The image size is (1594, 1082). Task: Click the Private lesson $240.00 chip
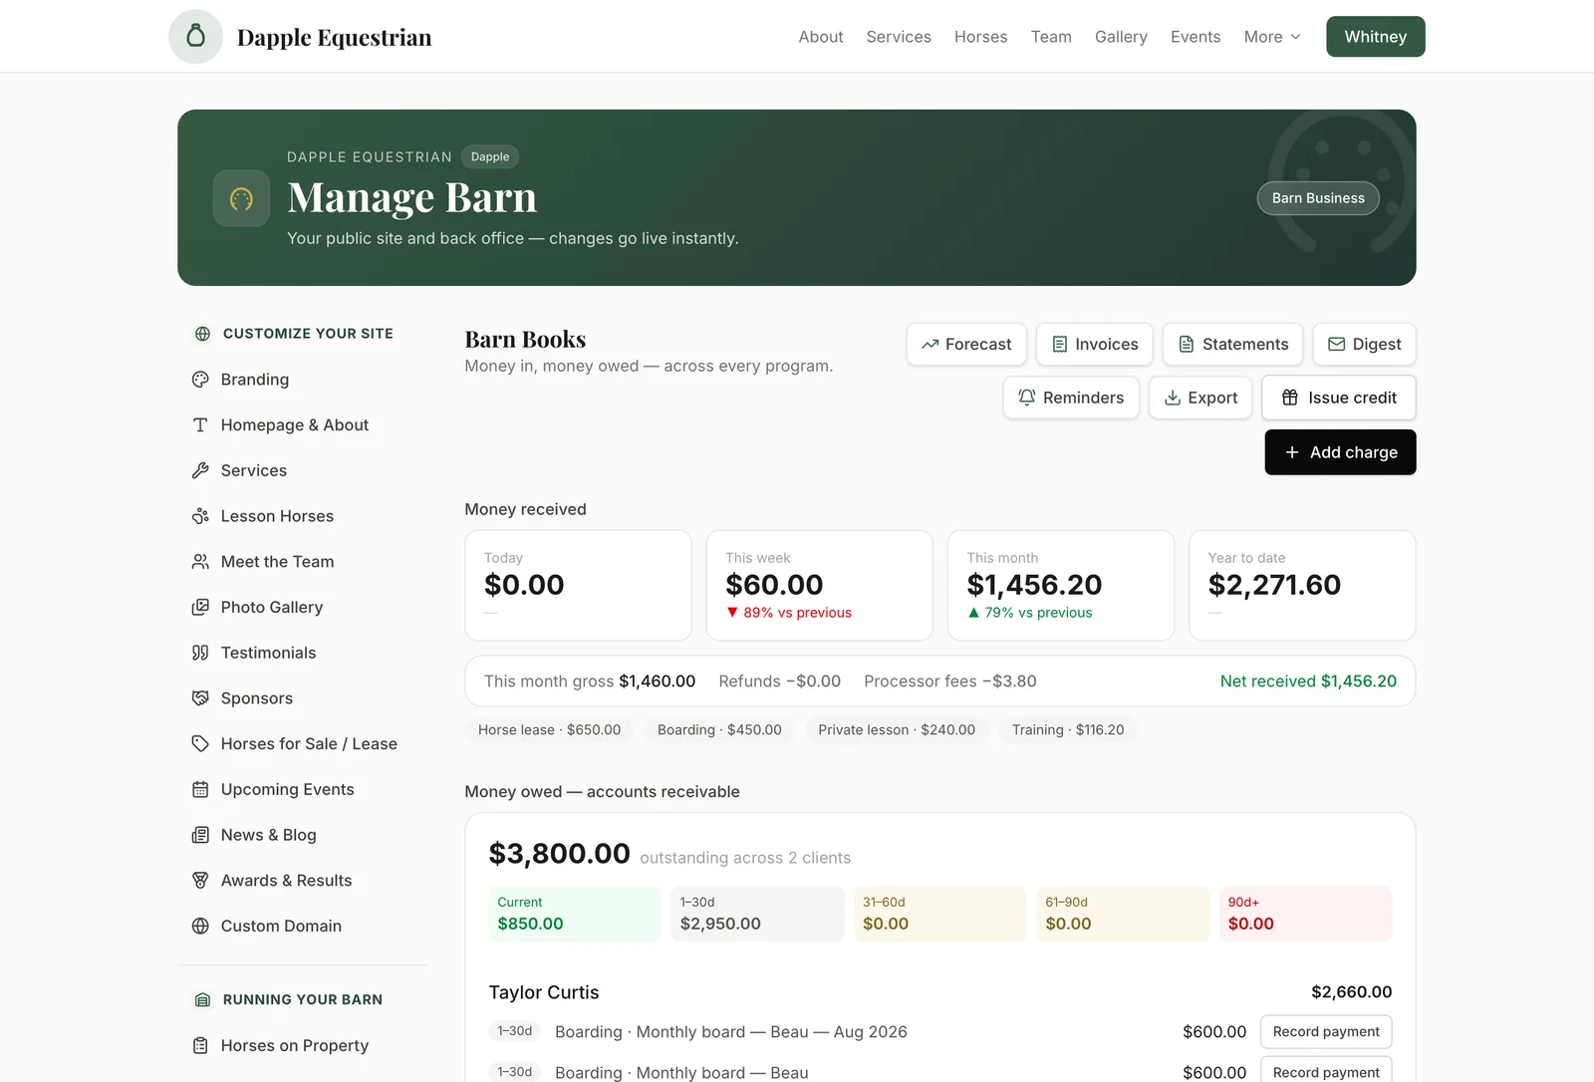[x=897, y=730]
